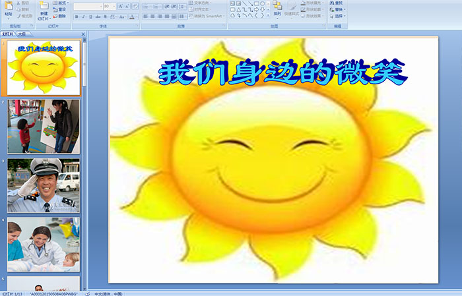Select the police officer slide thumbnail
Viewport: 462px width, 296px height.
pos(44,185)
